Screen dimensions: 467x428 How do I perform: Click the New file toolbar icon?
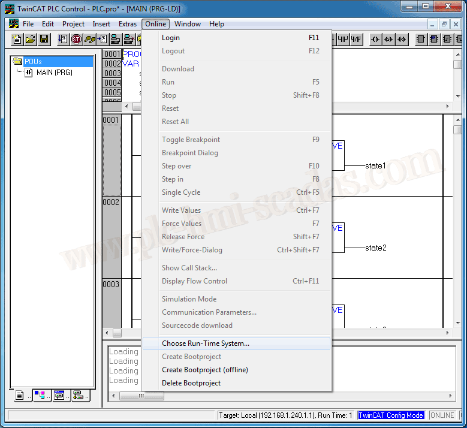click(x=17, y=40)
